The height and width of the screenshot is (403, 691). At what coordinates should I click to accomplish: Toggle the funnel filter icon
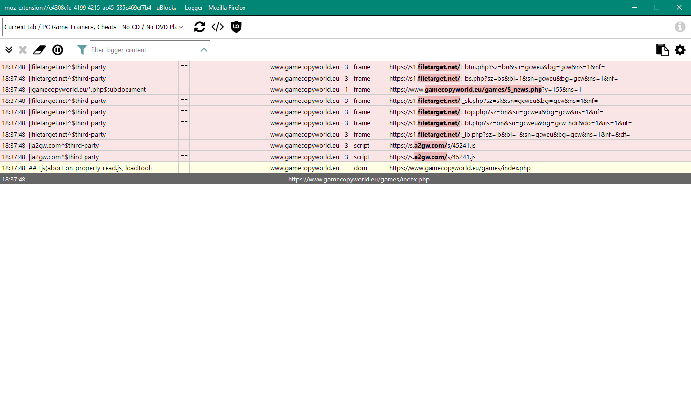click(82, 50)
